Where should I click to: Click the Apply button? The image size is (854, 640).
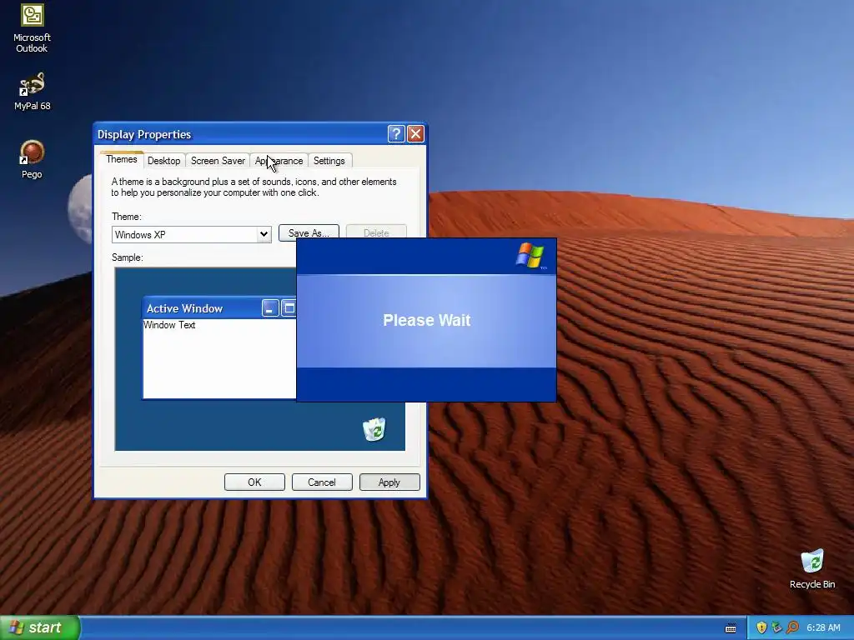point(389,482)
